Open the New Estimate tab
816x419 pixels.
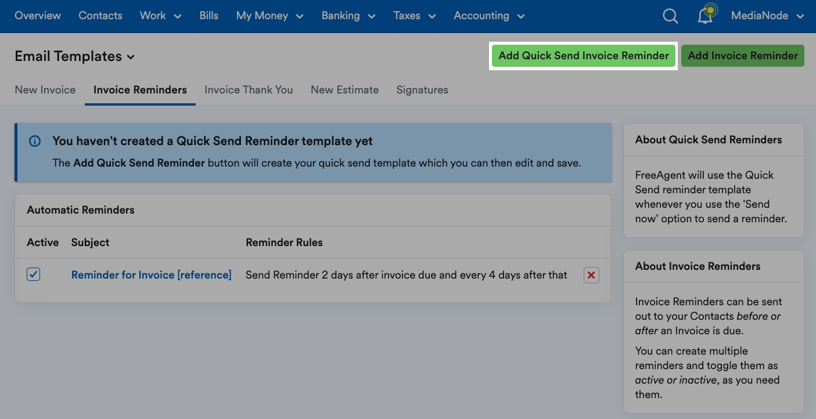[x=345, y=90]
